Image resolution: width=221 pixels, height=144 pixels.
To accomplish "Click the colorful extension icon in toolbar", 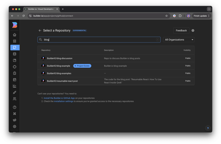I will [x=174, y=16].
